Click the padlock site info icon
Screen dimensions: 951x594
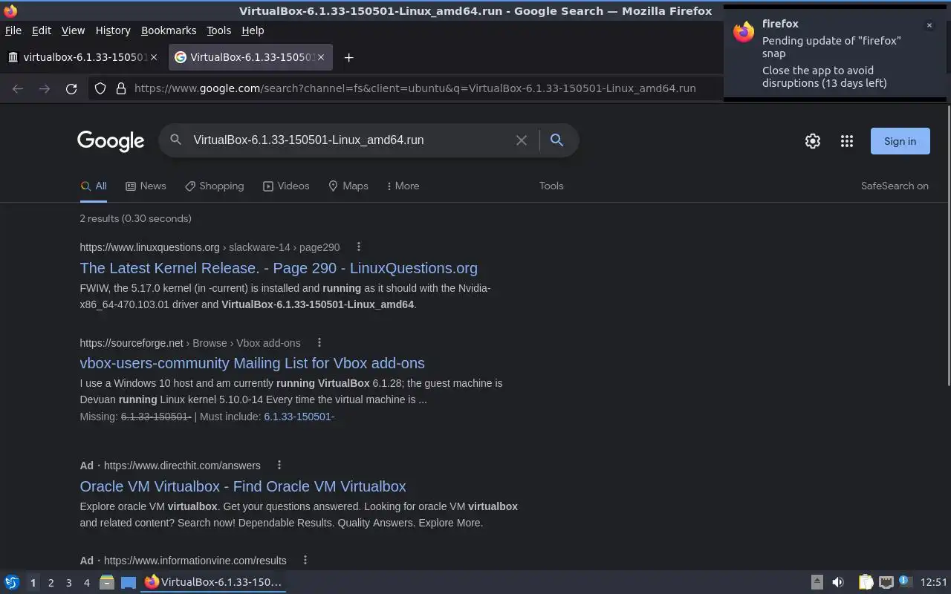[x=121, y=88]
